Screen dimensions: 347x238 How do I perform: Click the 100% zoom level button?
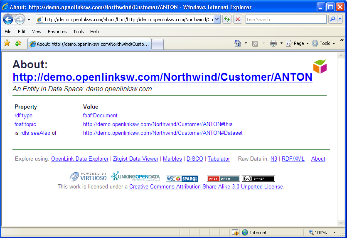coord(318,233)
